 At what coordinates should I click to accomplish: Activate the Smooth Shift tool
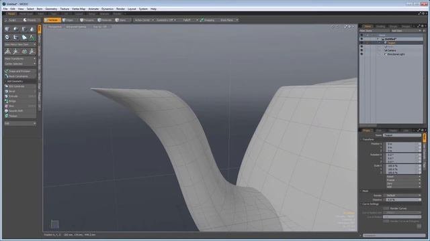click(x=20, y=111)
